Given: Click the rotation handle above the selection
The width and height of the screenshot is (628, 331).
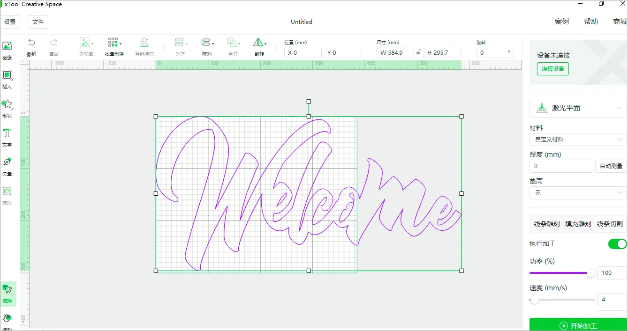Looking at the screenshot, I should (x=309, y=101).
